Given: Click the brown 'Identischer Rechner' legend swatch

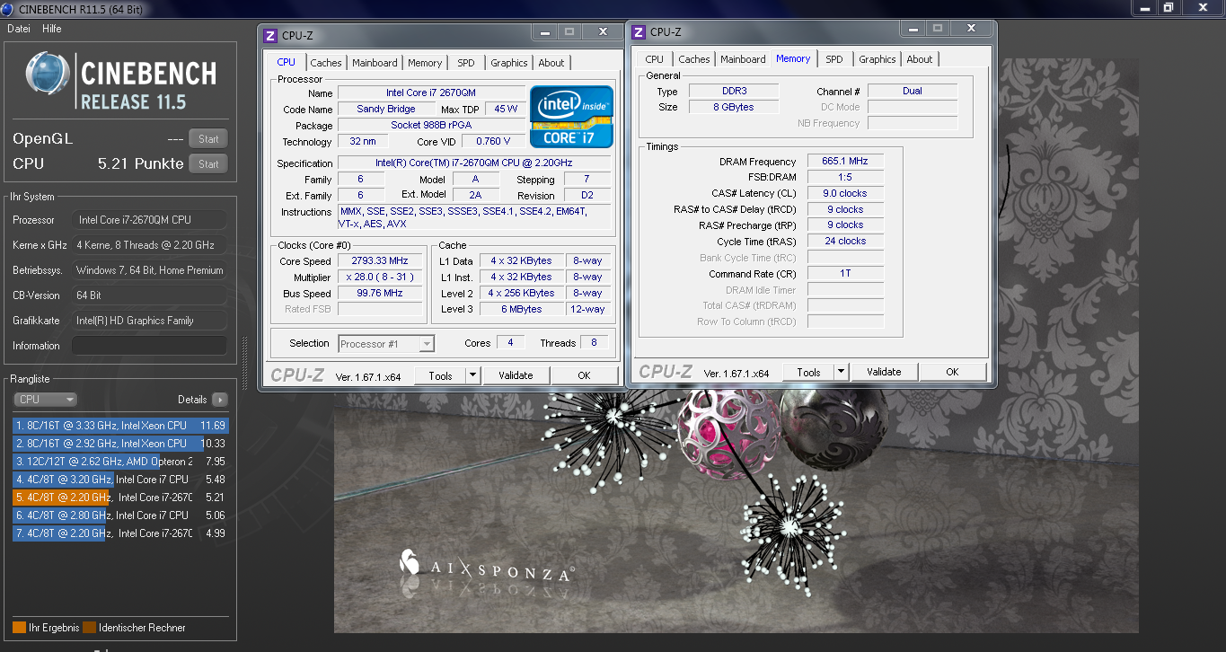Looking at the screenshot, I should click(x=89, y=628).
